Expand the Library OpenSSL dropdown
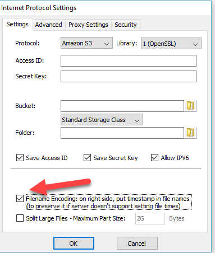 point(171,44)
